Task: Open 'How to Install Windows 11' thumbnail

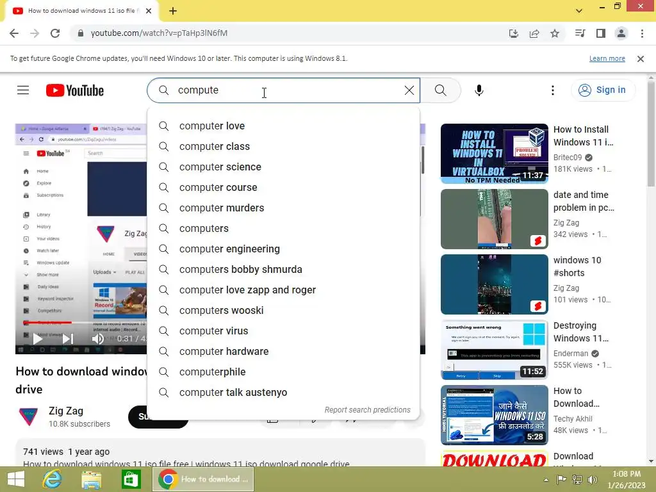Action: point(494,154)
